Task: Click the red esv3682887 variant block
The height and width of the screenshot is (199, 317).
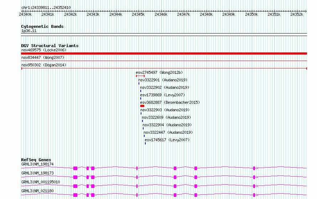Action: tap(142, 106)
